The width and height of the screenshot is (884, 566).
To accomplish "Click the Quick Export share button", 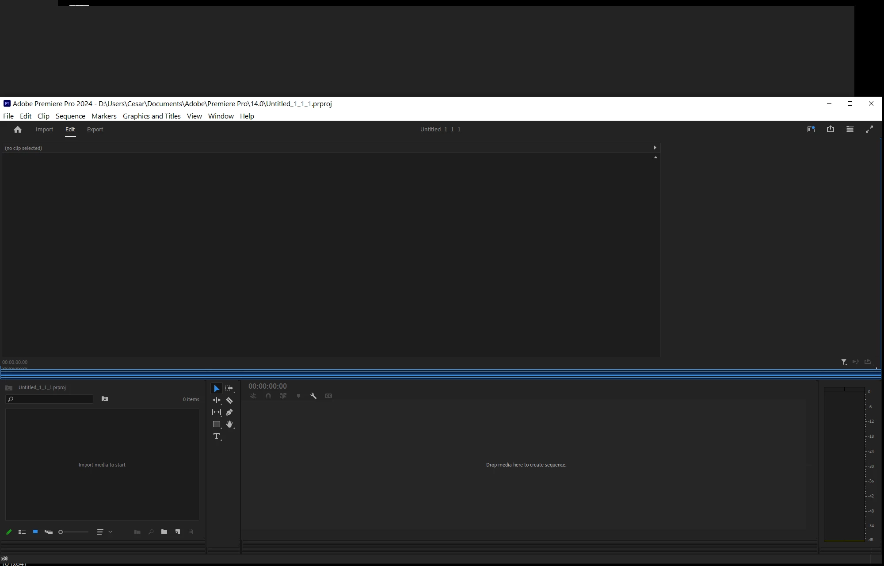I will [x=831, y=129].
